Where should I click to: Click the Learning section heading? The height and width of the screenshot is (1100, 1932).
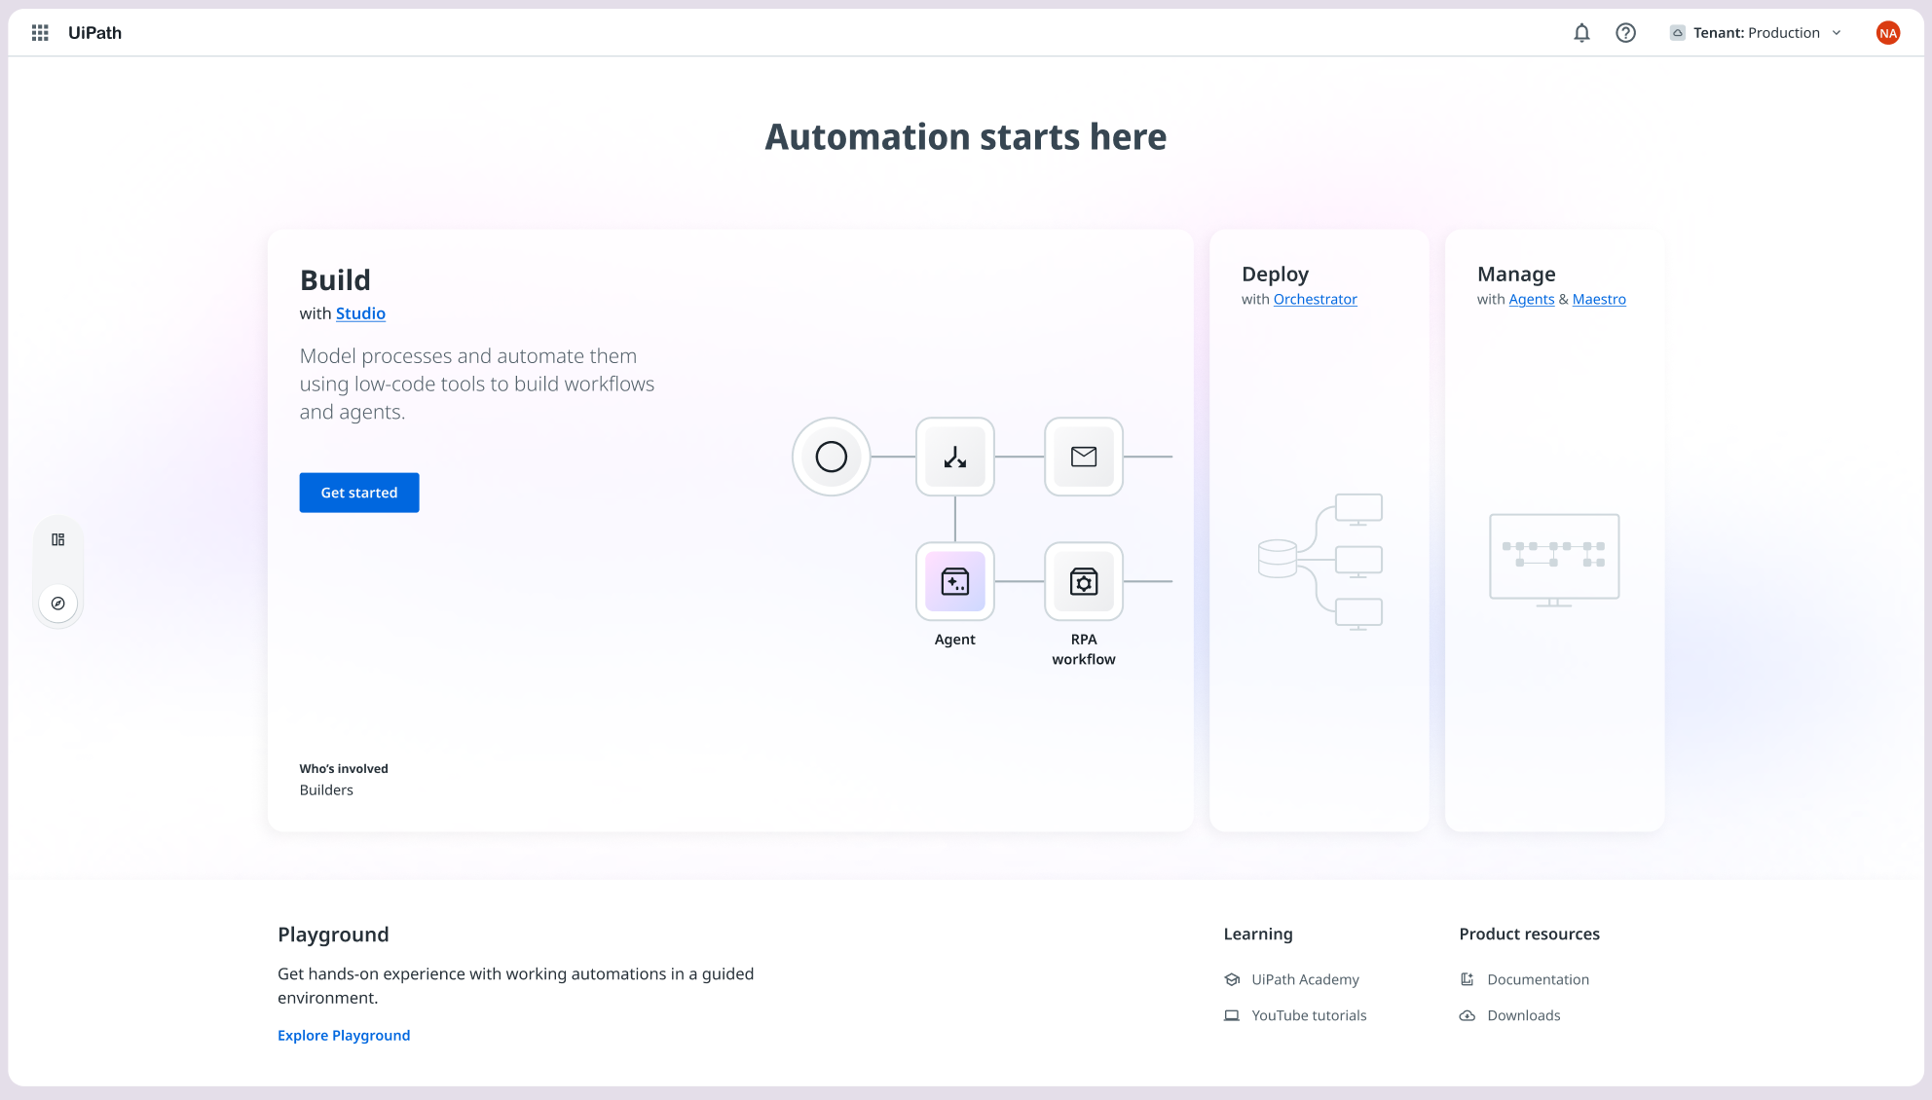pos(1258,935)
